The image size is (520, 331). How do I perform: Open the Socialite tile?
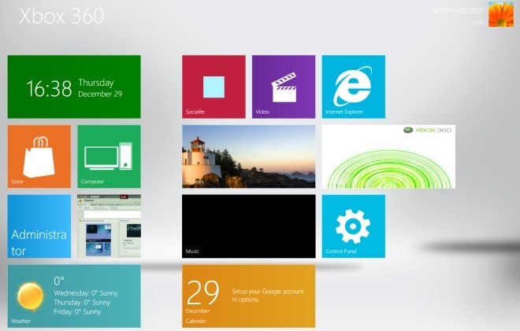coord(214,86)
